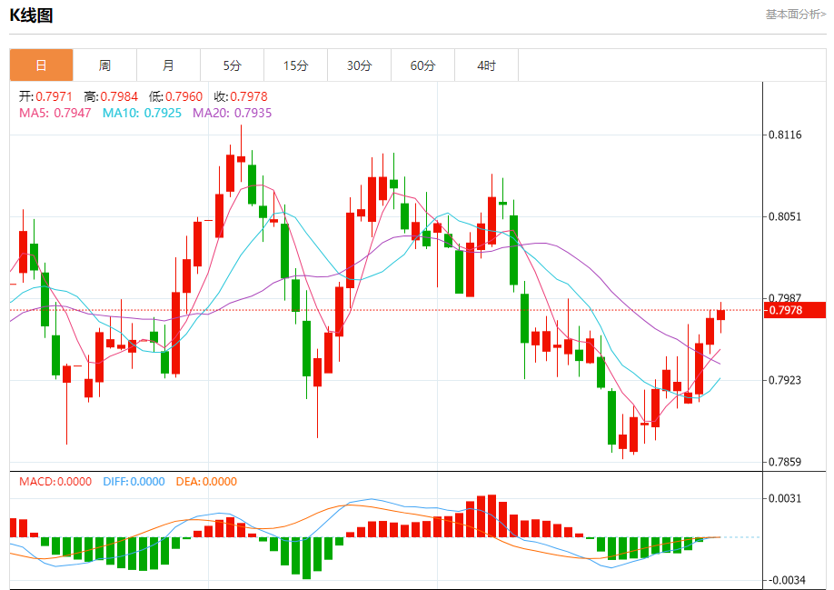Screen dimensions: 834x590
Task: Switch to the 60分 chart tab
Action: click(422, 65)
